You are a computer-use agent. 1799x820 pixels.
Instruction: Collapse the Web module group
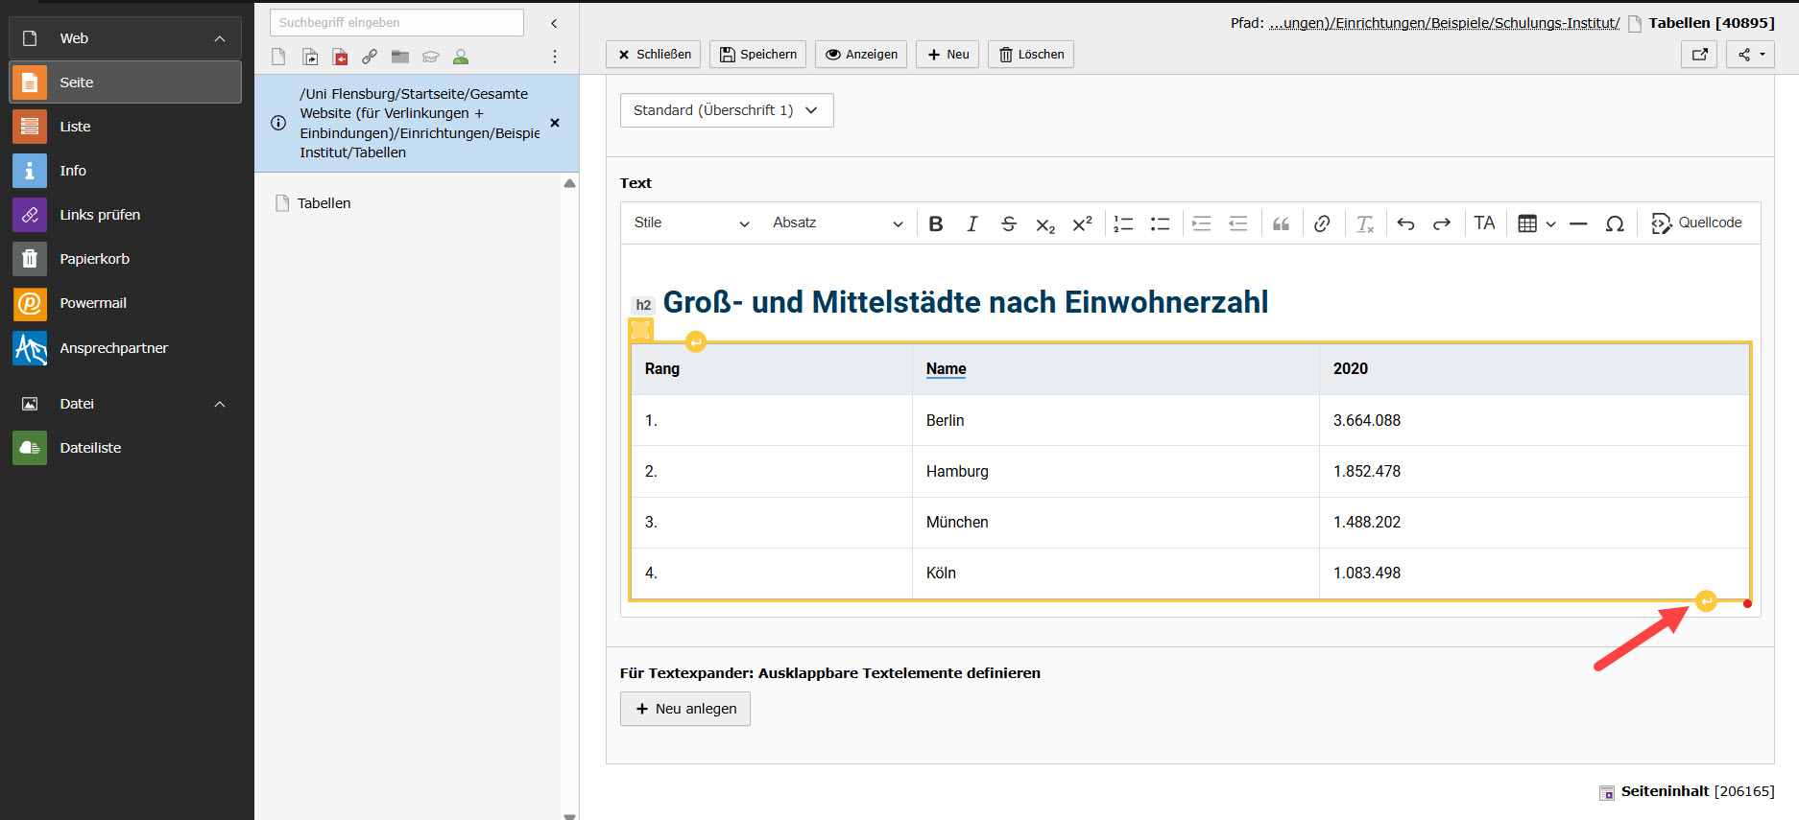pos(220,38)
